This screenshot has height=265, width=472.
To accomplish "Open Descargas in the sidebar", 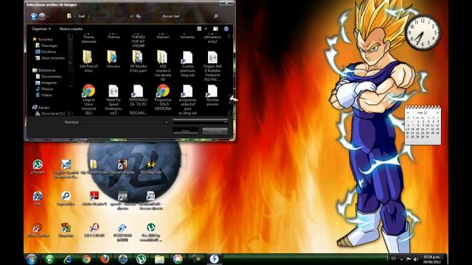I will point(46,46).
